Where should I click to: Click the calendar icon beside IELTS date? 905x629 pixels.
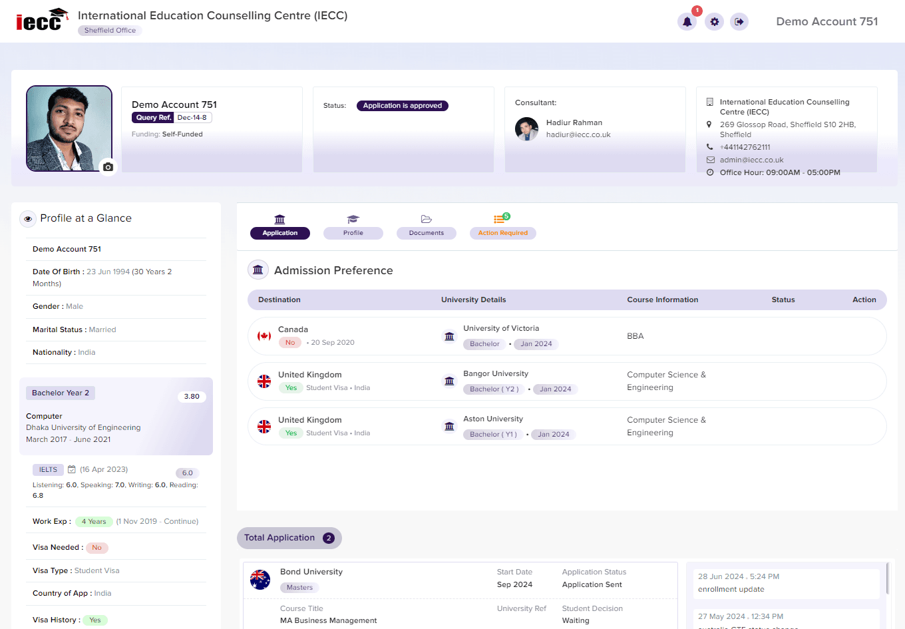coord(72,469)
